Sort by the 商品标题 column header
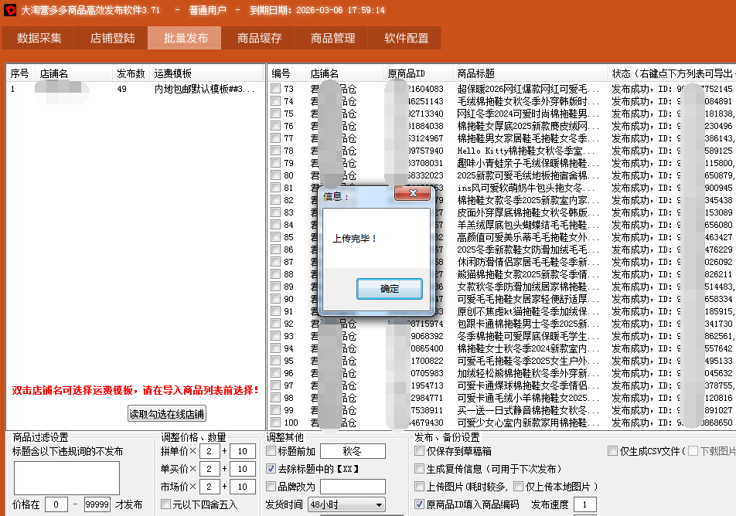Viewport: 736px width, 516px height. [x=475, y=73]
